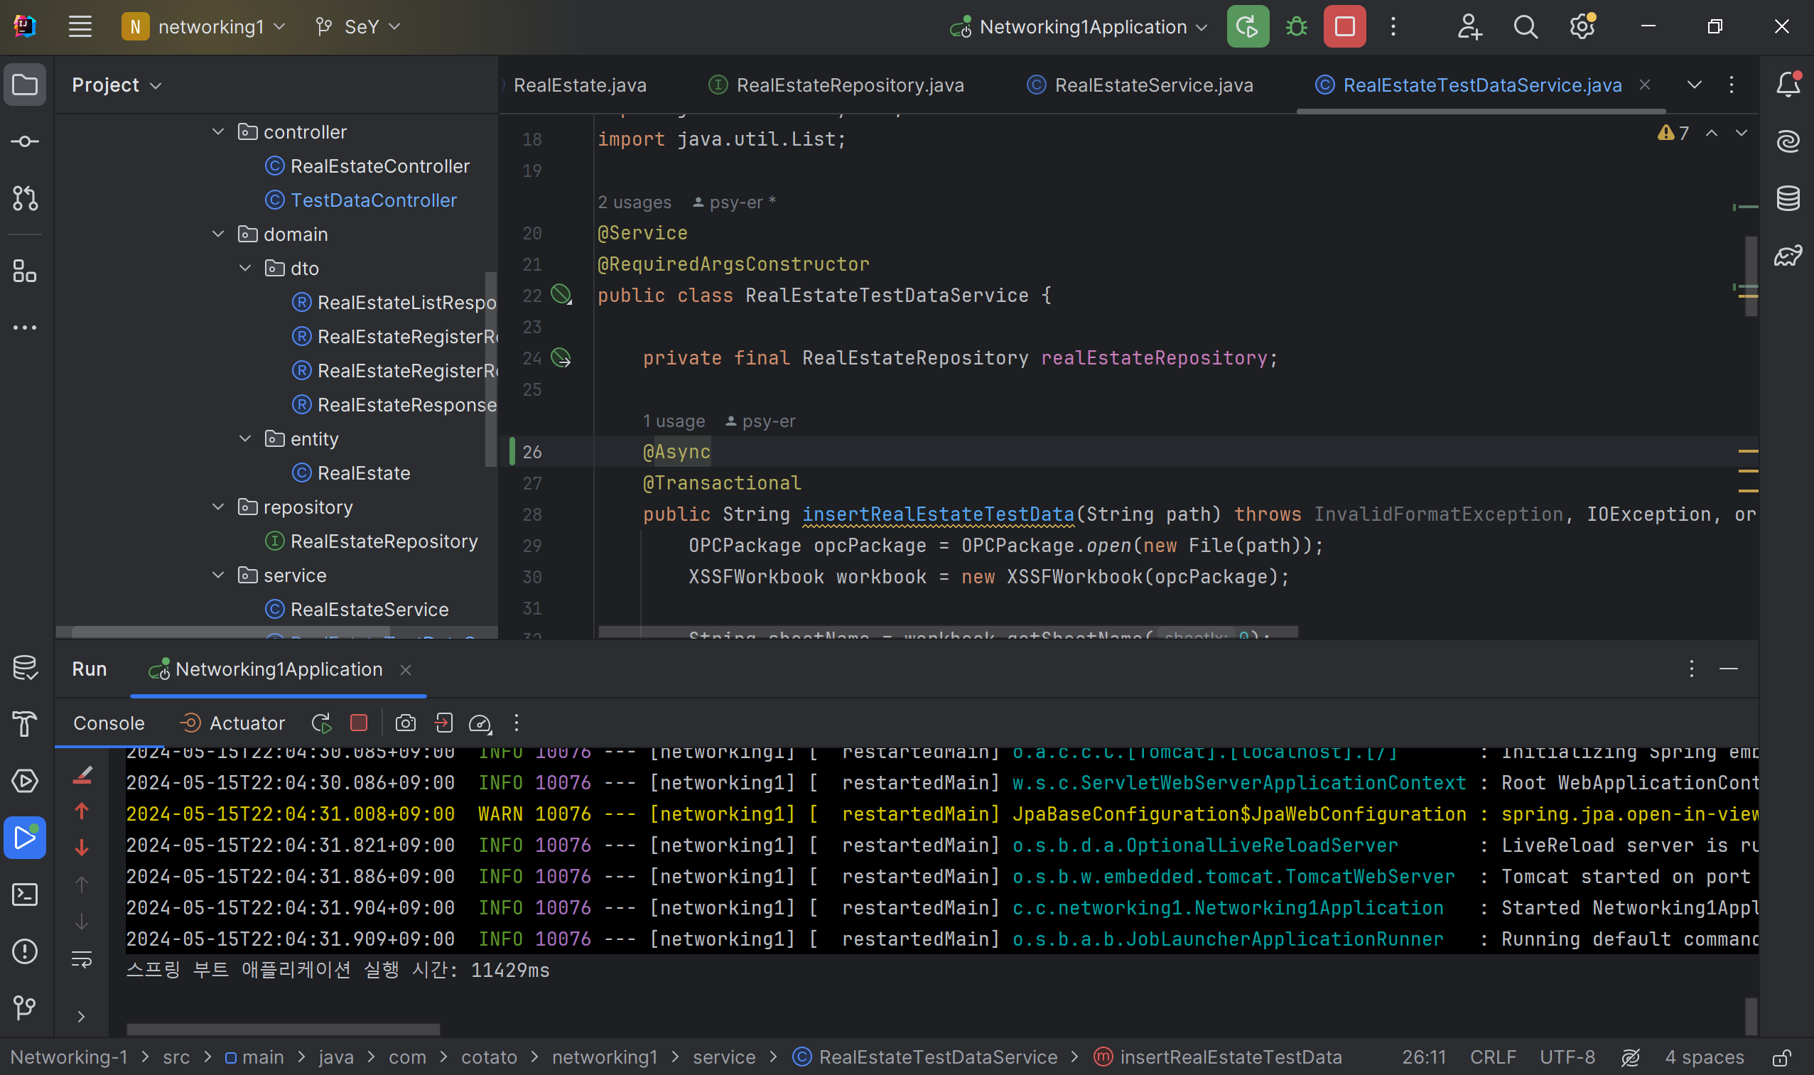
Task: Open the Notifications bell panel
Action: click(1787, 85)
